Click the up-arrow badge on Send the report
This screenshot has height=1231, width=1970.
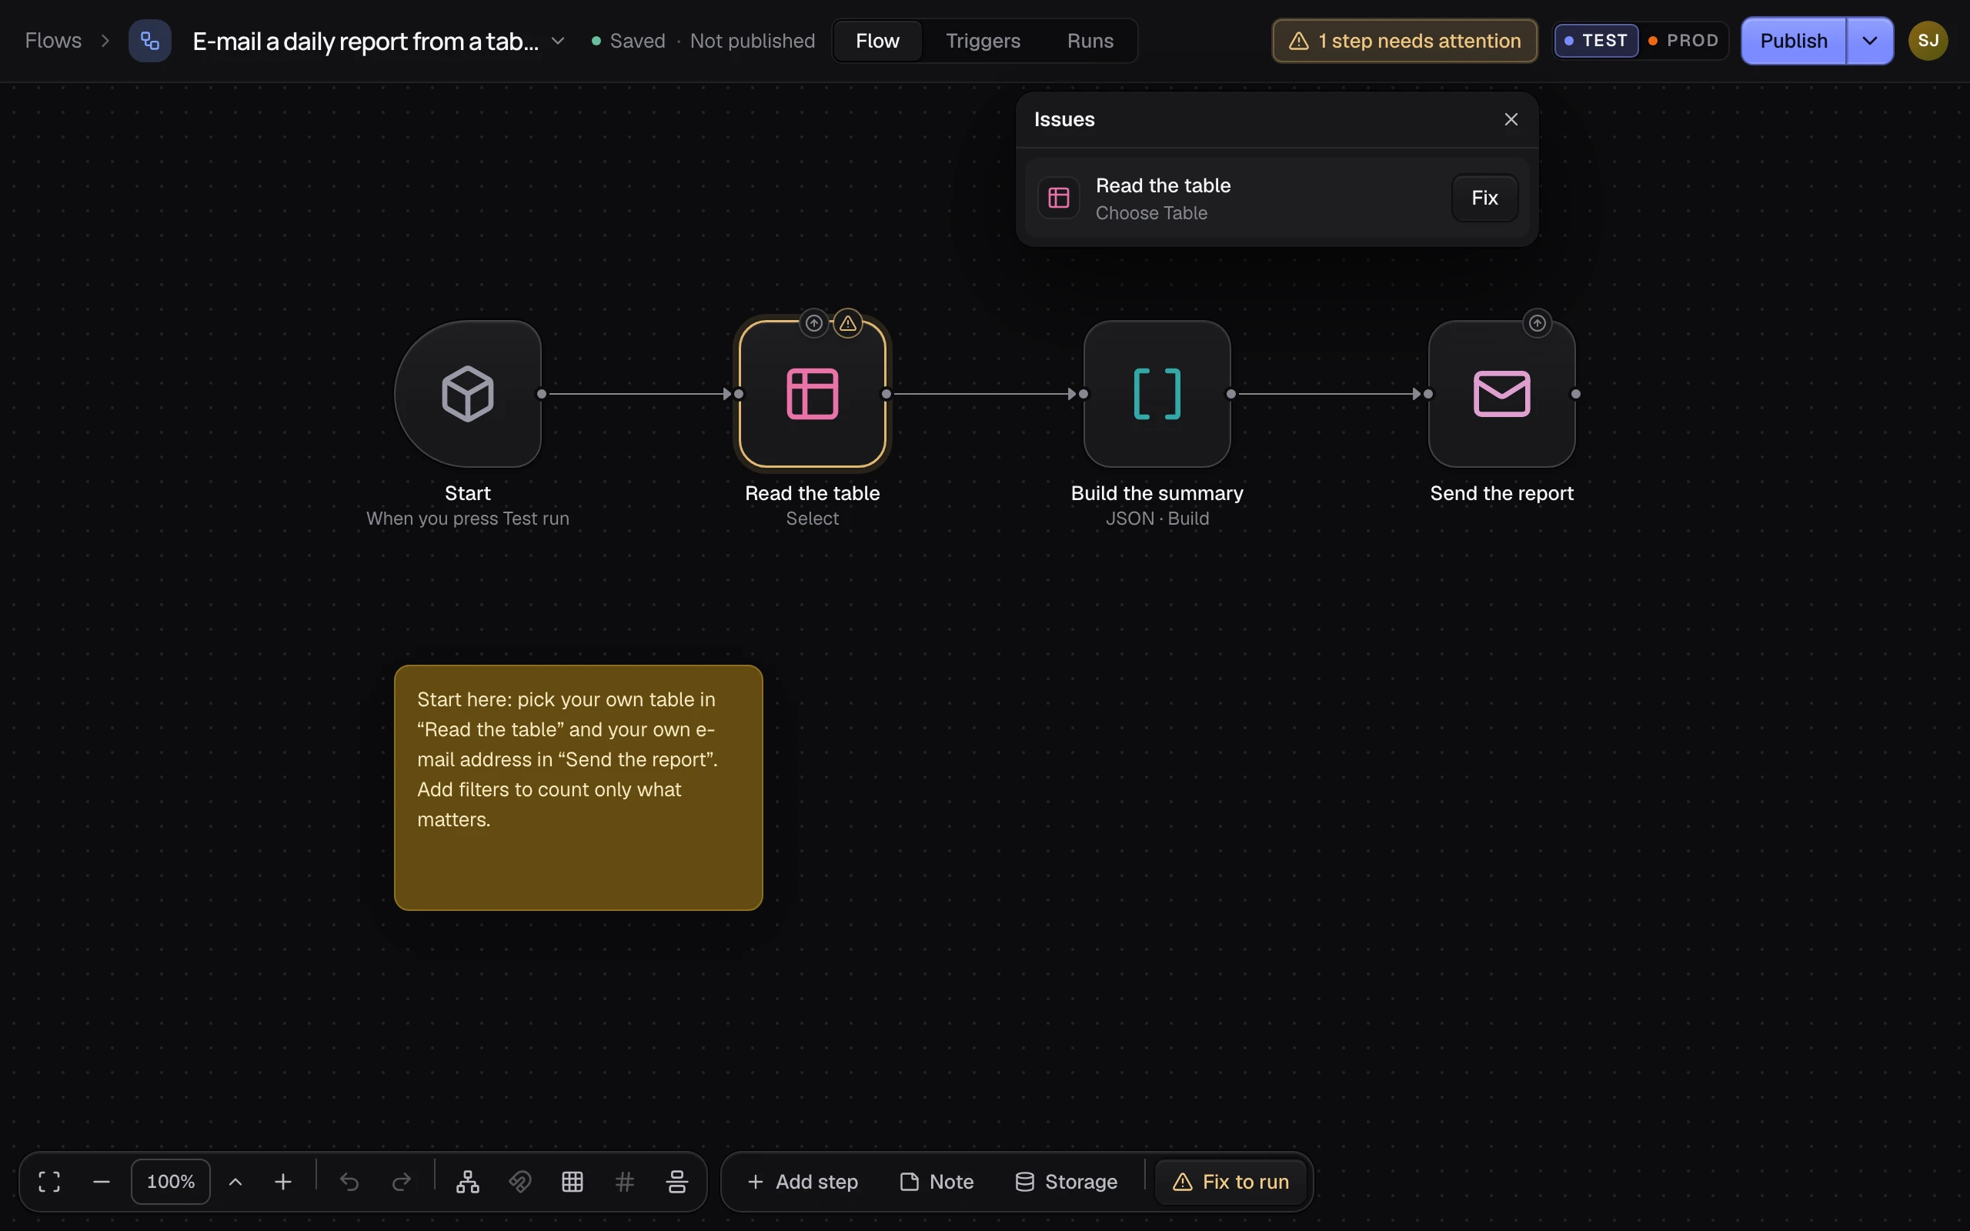click(1537, 323)
